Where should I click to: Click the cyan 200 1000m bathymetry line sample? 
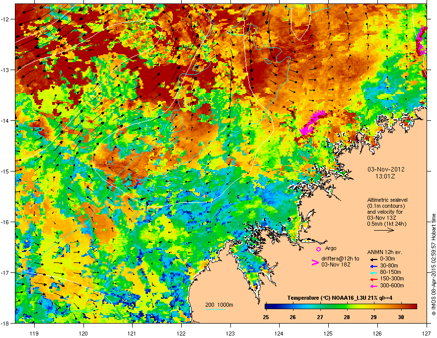[215, 309]
